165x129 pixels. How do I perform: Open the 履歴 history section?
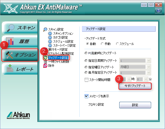tap(20, 41)
